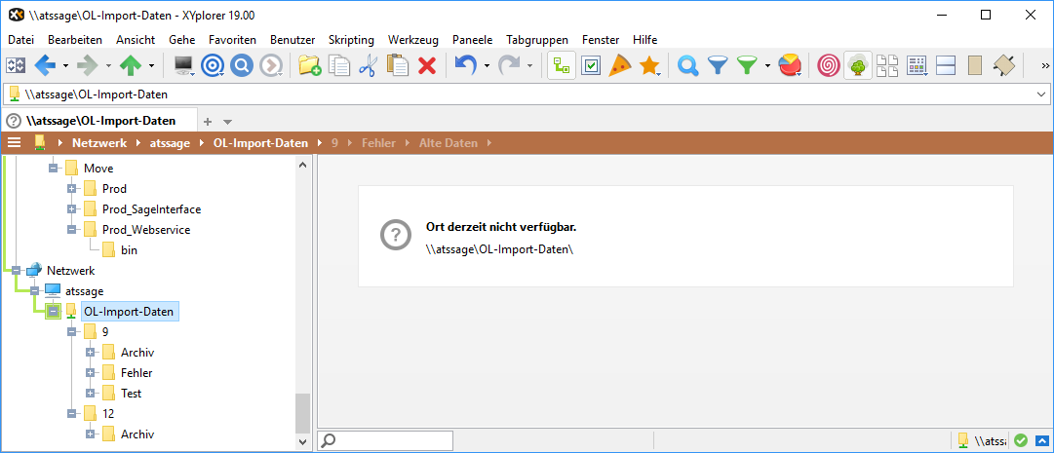Screen dimensions: 1054x453
Task: Open the Favoriten menu
Action: pyautogui.click(x=232, y=39)
